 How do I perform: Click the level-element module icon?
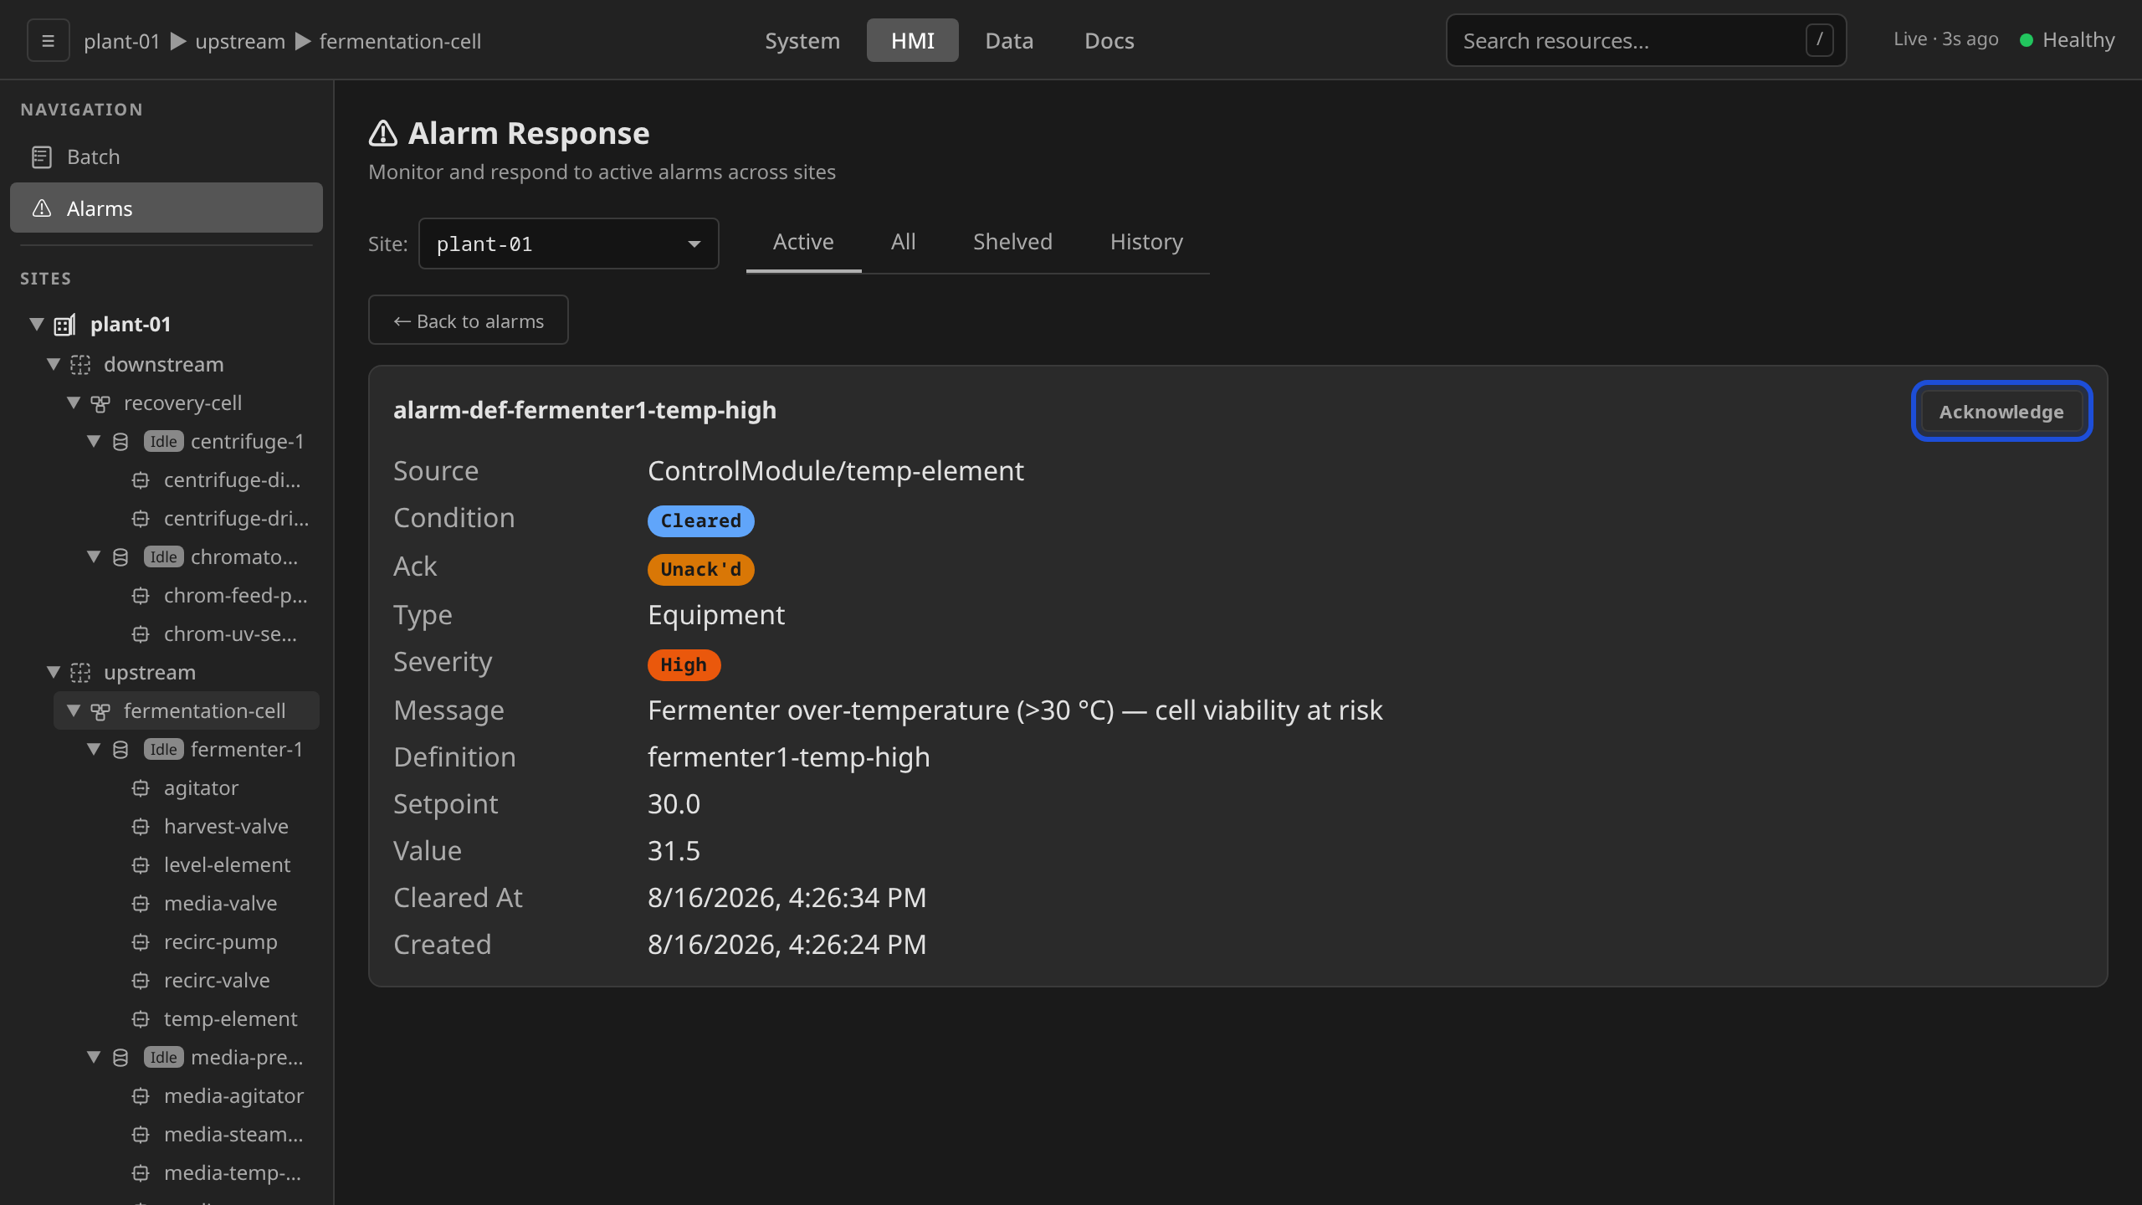tap(141, 865)
